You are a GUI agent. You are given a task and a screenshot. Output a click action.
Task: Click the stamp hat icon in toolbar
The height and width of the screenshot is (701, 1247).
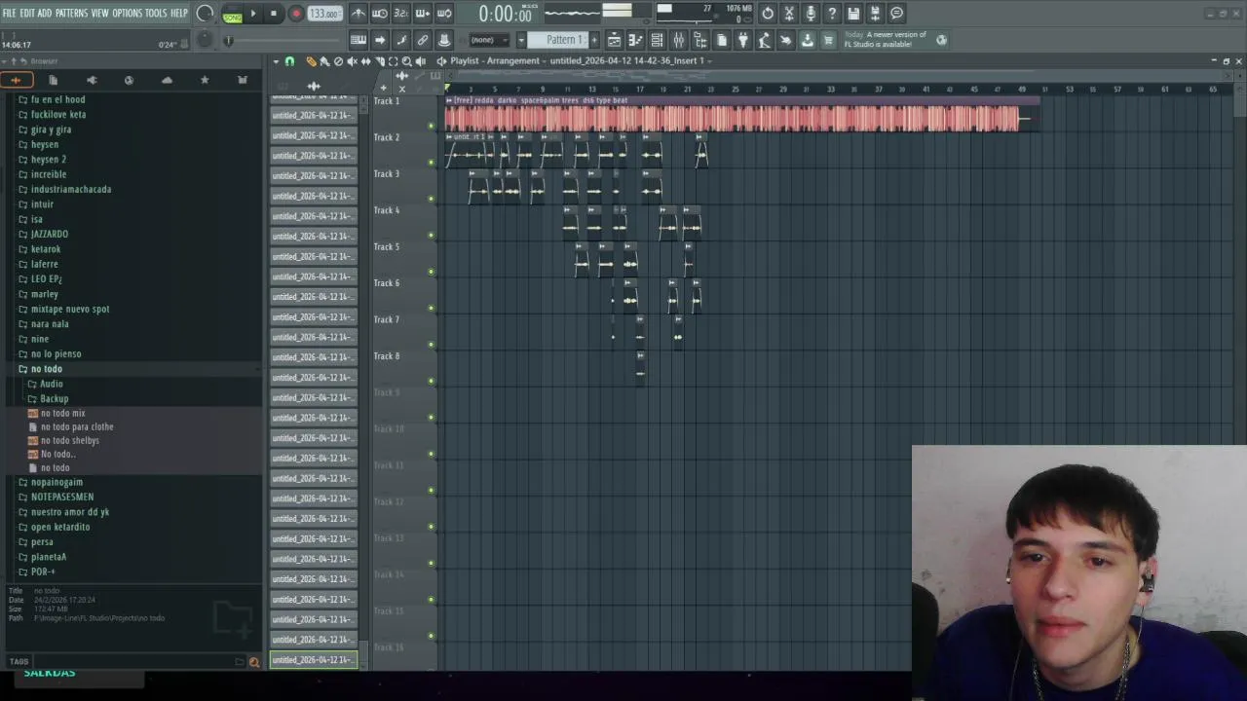click(444, 40)
